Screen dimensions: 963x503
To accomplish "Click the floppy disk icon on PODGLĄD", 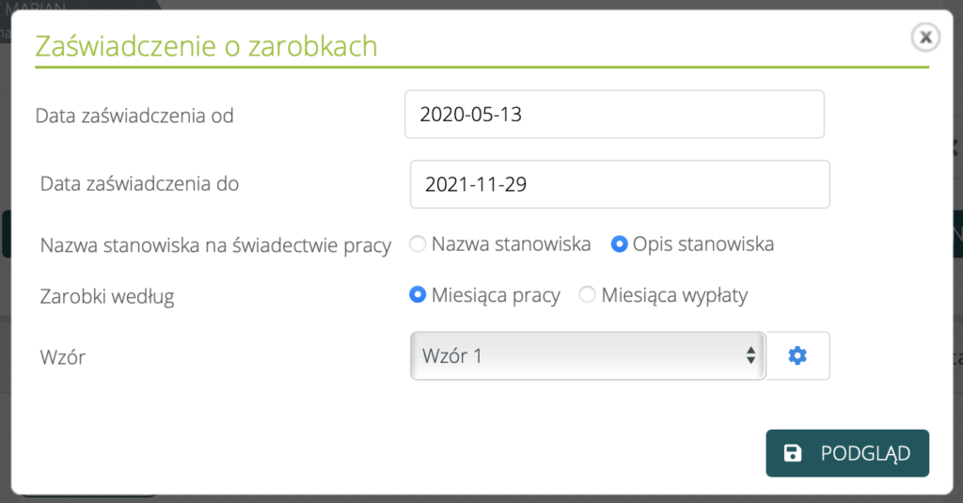I will (x=793, y=454).
